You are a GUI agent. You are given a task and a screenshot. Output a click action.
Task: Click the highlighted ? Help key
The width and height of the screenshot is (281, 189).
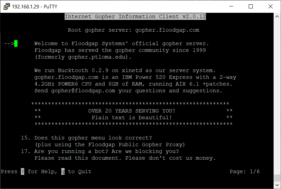[x=23, y=171]
